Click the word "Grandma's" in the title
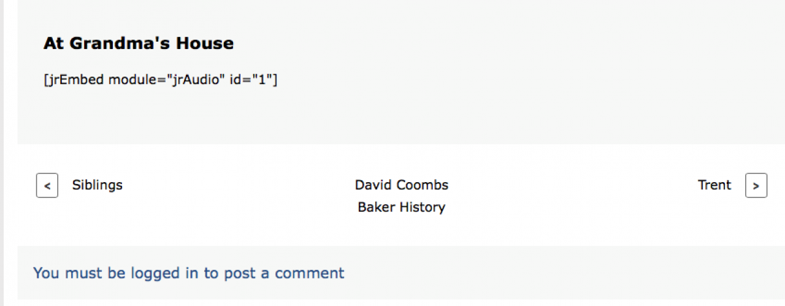The height and width of the screenshot is (306, 785). 120,44
